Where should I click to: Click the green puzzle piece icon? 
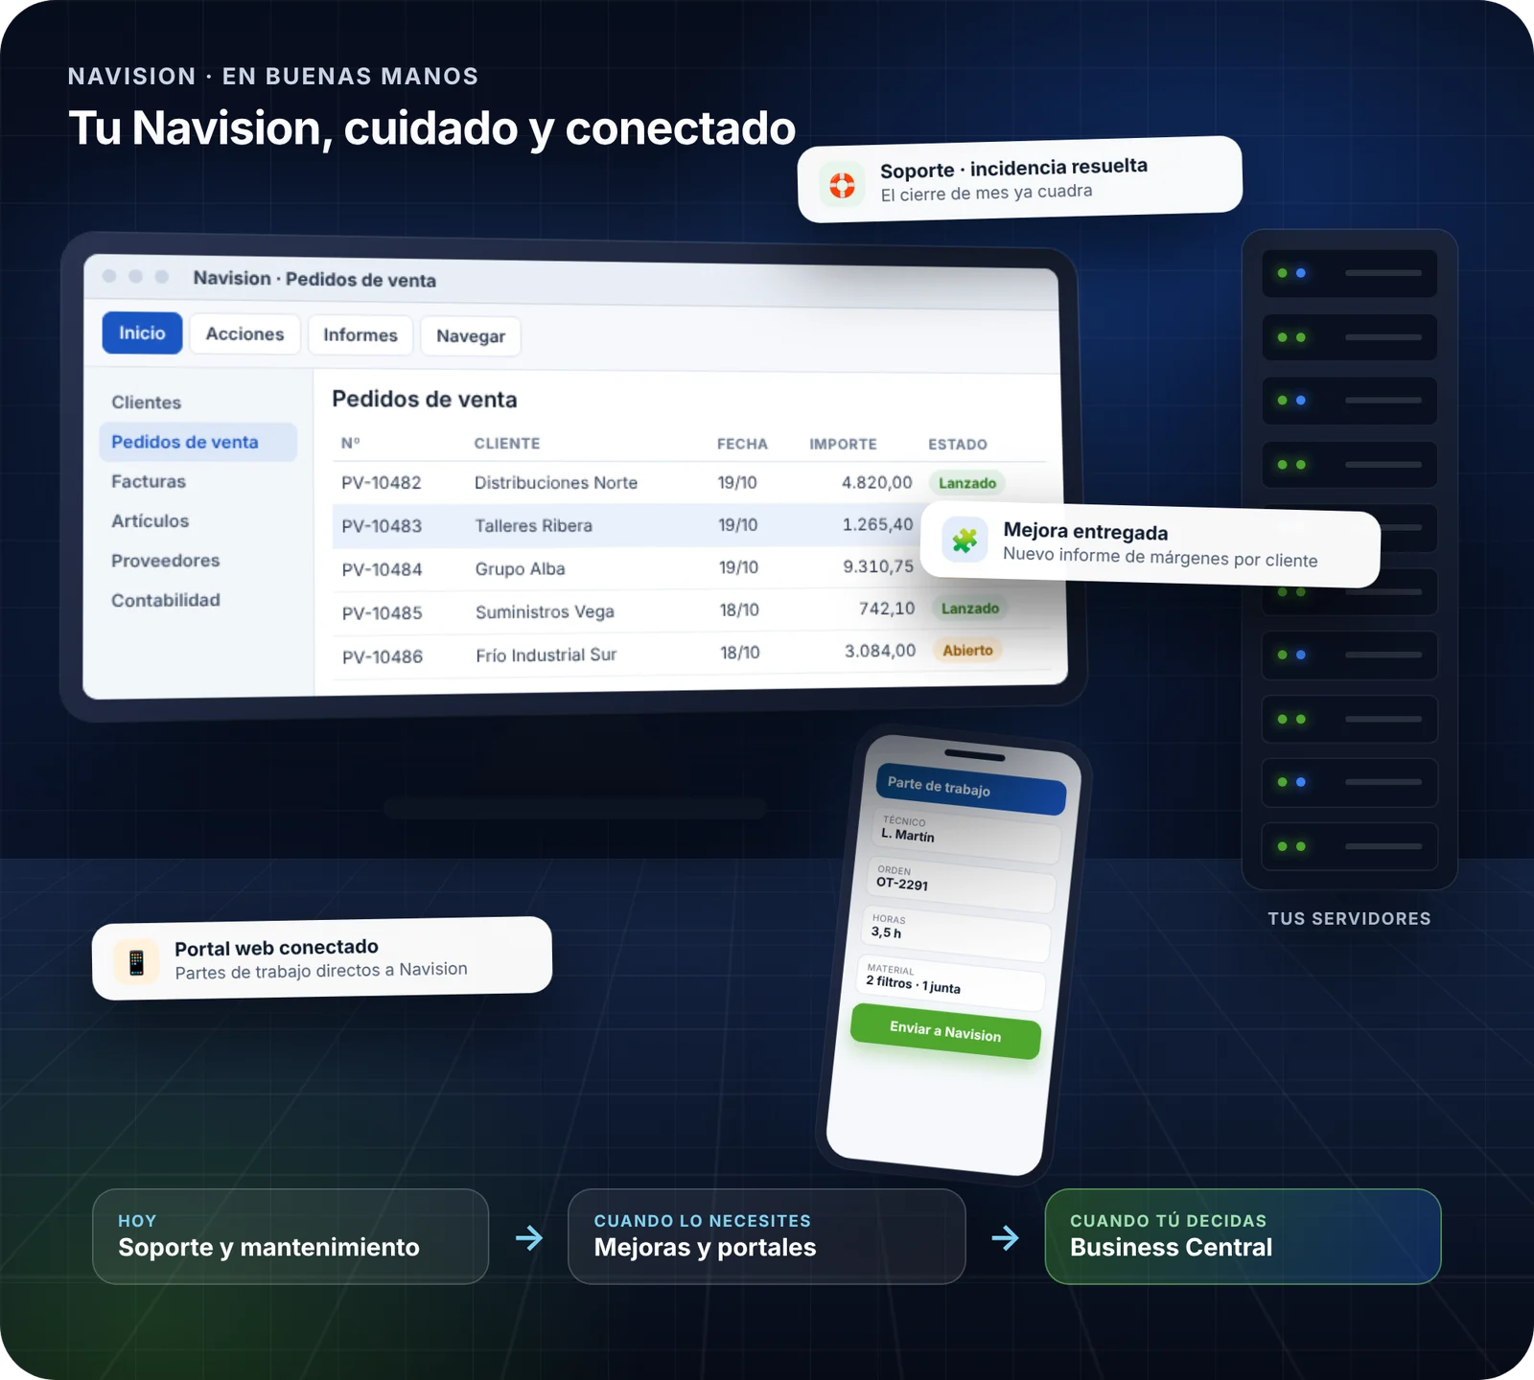(x=965, y=540)
